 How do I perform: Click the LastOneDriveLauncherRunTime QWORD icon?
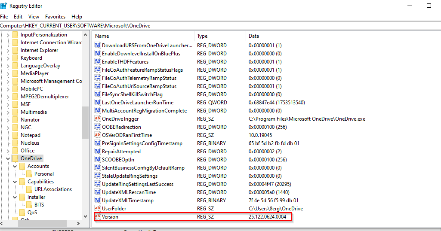pos(98,102)
